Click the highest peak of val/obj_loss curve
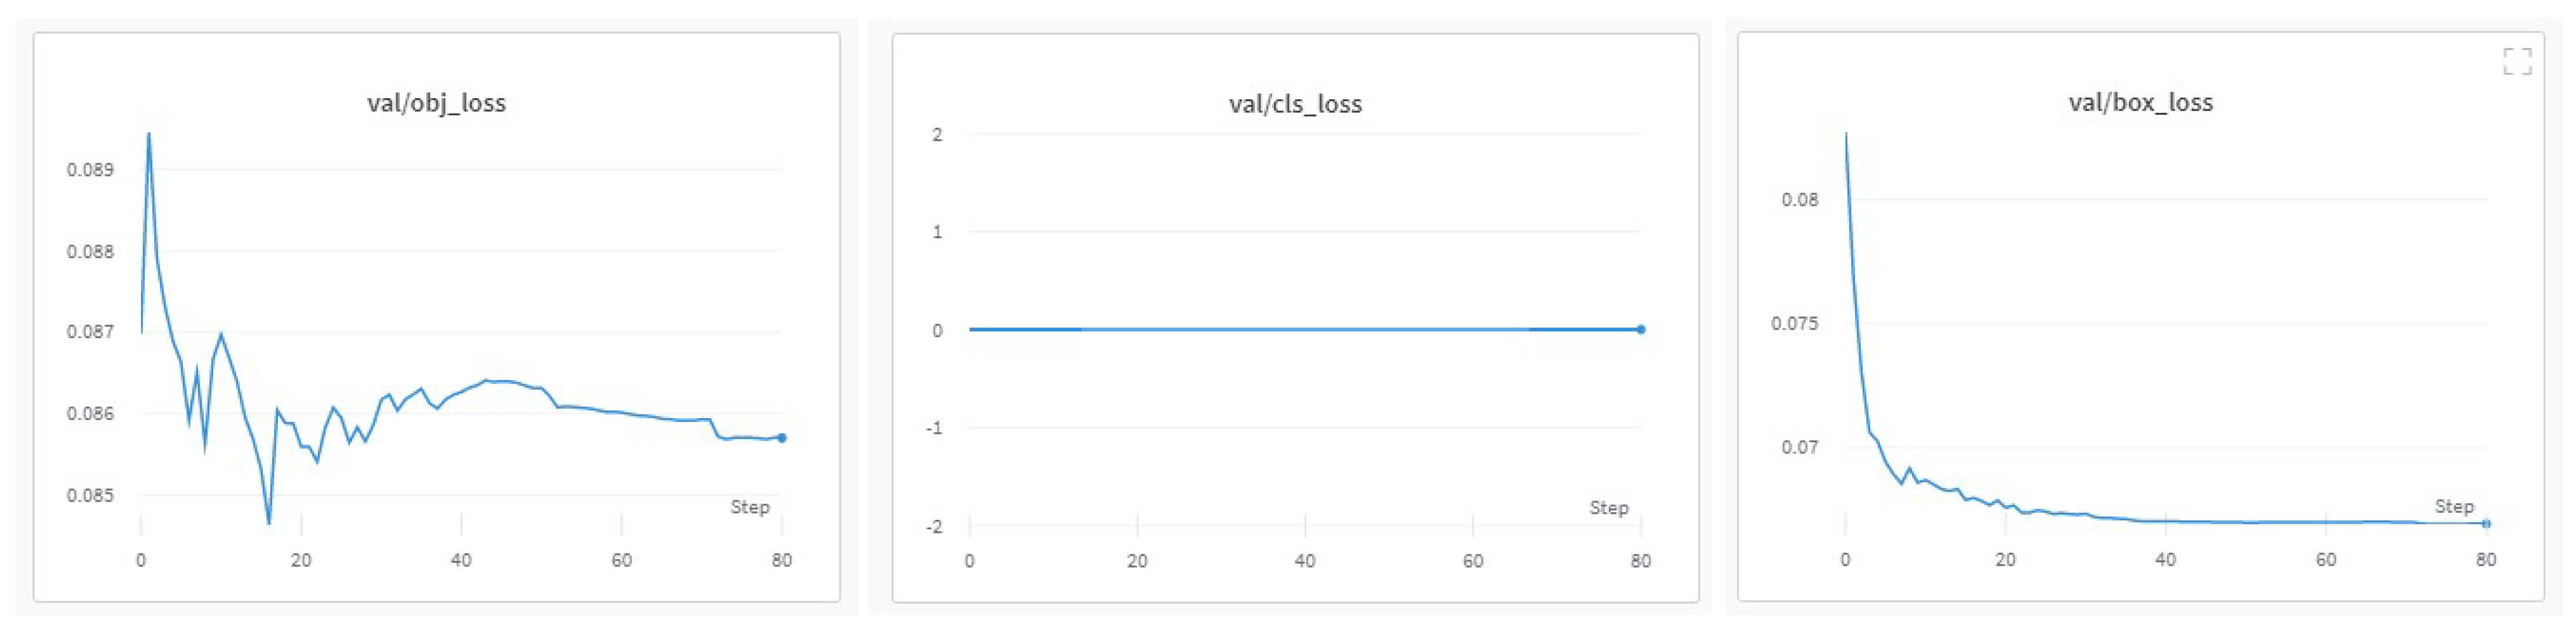The width and height of the screenshot is (2576, 631). [x=149, y=134]
